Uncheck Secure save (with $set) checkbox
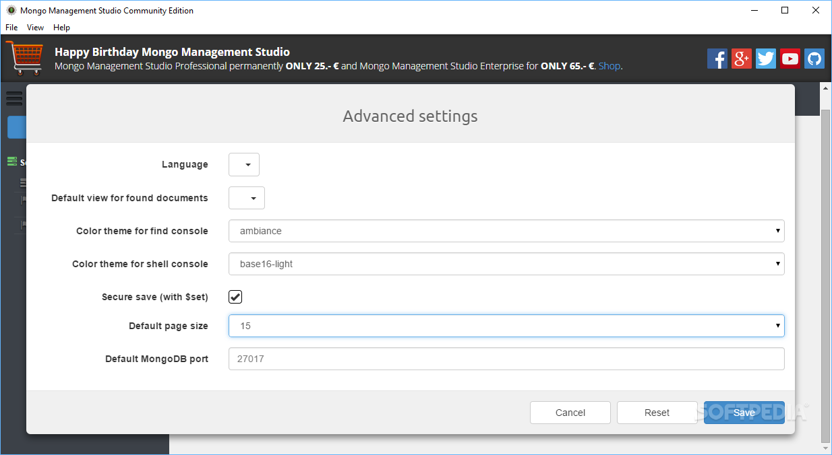 click(x=235, y=297)
